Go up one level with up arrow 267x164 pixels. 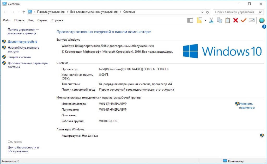(24, 12)
